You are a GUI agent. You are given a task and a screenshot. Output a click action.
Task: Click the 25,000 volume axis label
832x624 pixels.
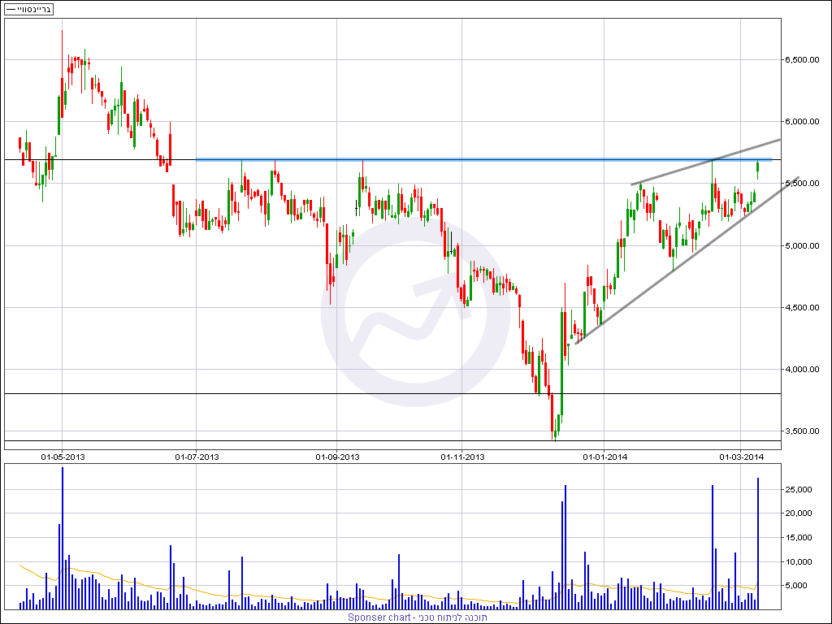799,490
